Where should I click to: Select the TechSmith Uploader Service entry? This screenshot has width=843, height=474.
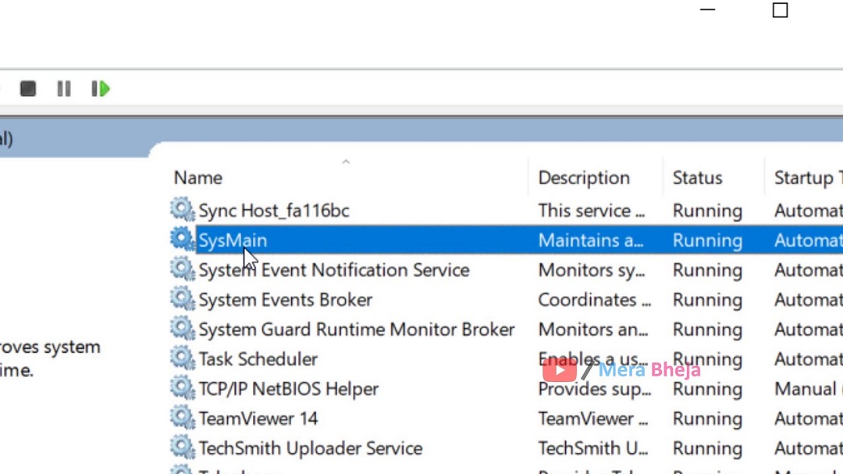click(x=310, y=448)
